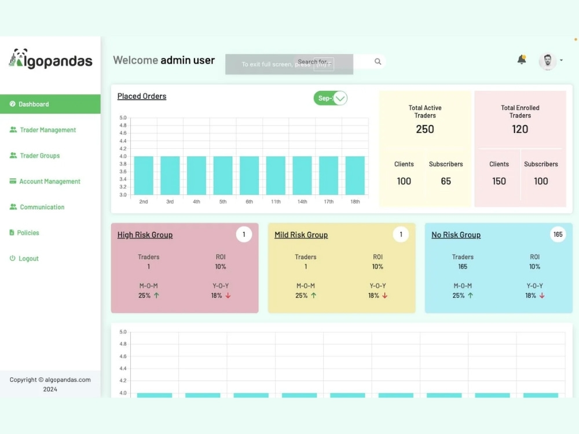The width and height of the screenshot is (579, 434).
Task: Click the 18th bar in Placed Orders chart
Action: (355, 175)
